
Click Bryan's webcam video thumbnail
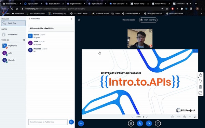pyautogui.click(x=140, y=38)
